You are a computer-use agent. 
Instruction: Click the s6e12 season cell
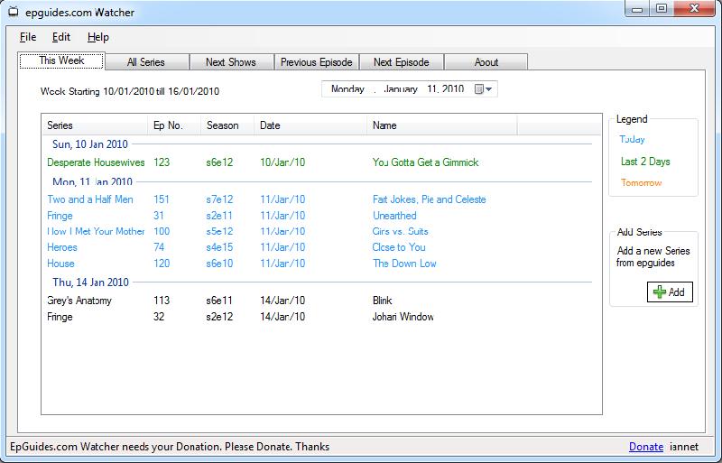coord(219,162)
